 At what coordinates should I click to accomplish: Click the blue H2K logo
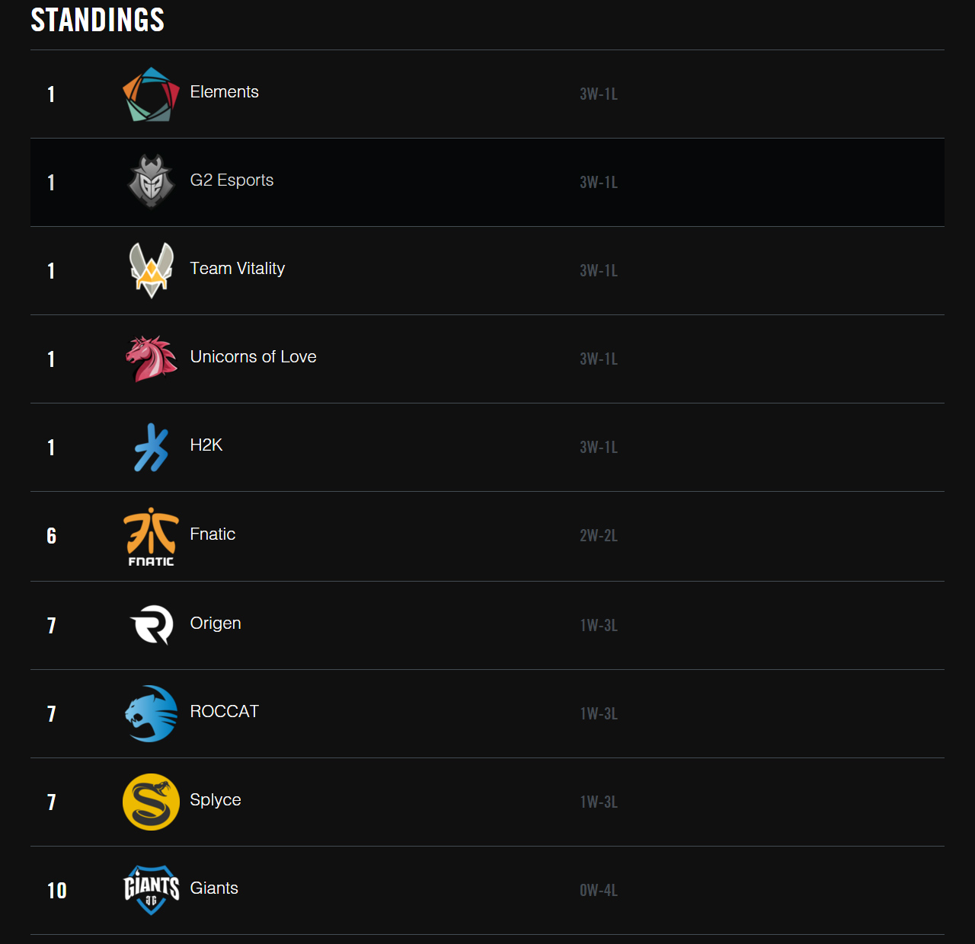[152, 447]
